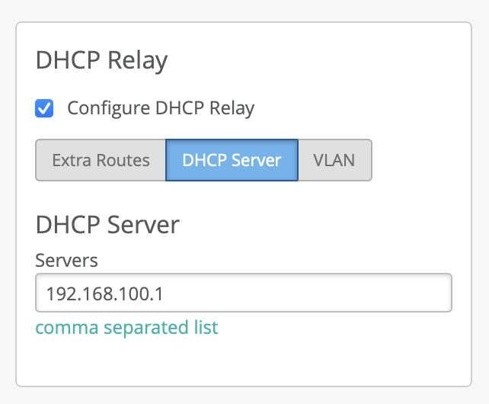Select the DHCP Server tab
Viewport: 489px width, 404px height.
[x=232, y=160]
